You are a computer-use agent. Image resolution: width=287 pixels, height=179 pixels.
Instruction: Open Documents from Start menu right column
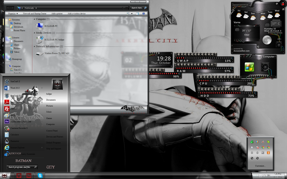(51, 100)
